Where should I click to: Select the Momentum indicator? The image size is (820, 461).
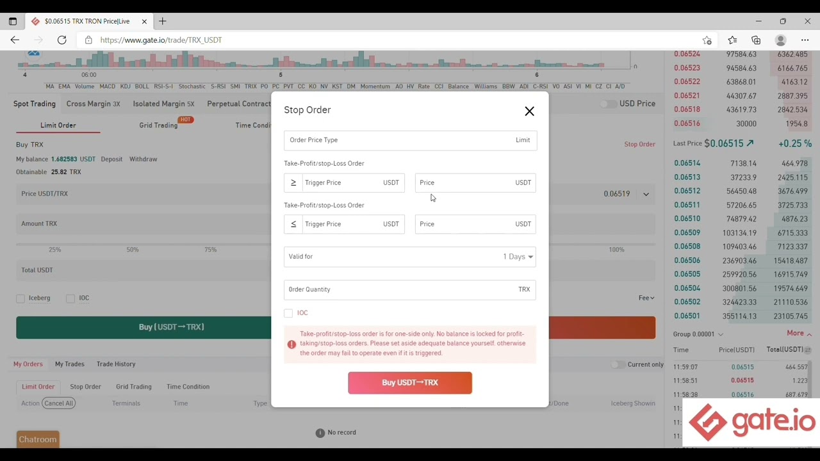tap(375, 86)
